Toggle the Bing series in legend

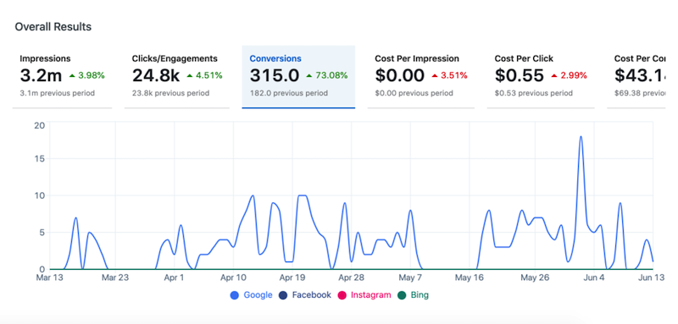pos(413,295)
